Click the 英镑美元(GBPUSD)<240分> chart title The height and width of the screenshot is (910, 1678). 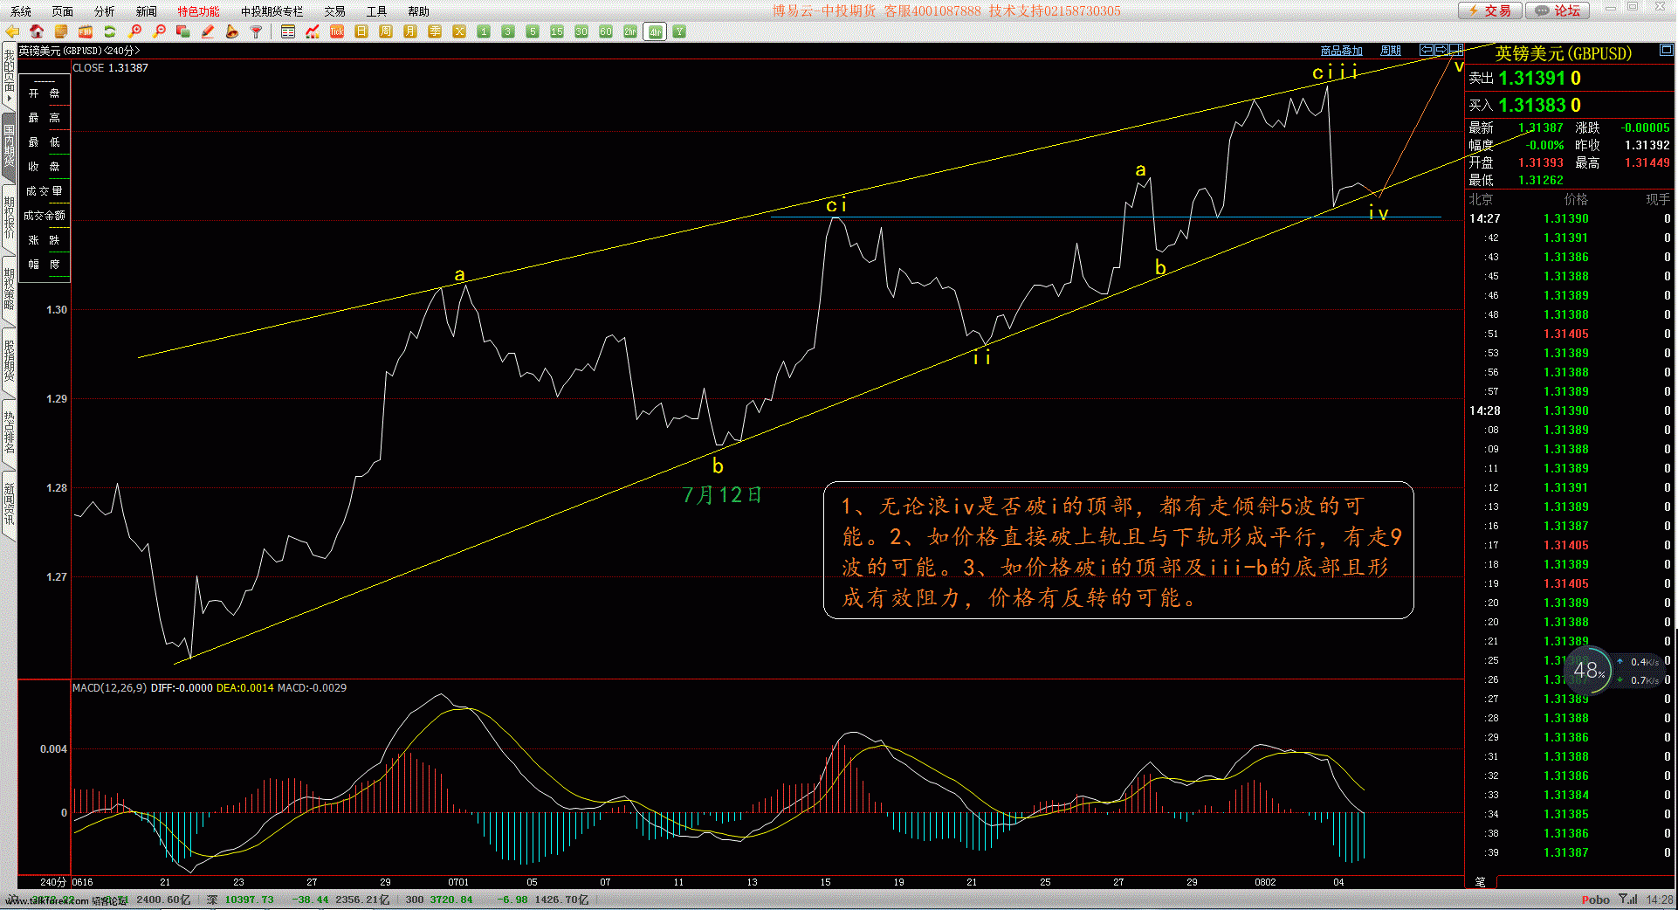point(79,51)
